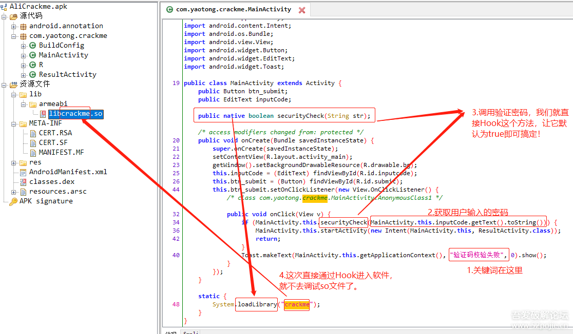This screenshot has width=573, height=334.
Task: Click the '验证码校验失败' string literal
Action: (x=477, y=255)
